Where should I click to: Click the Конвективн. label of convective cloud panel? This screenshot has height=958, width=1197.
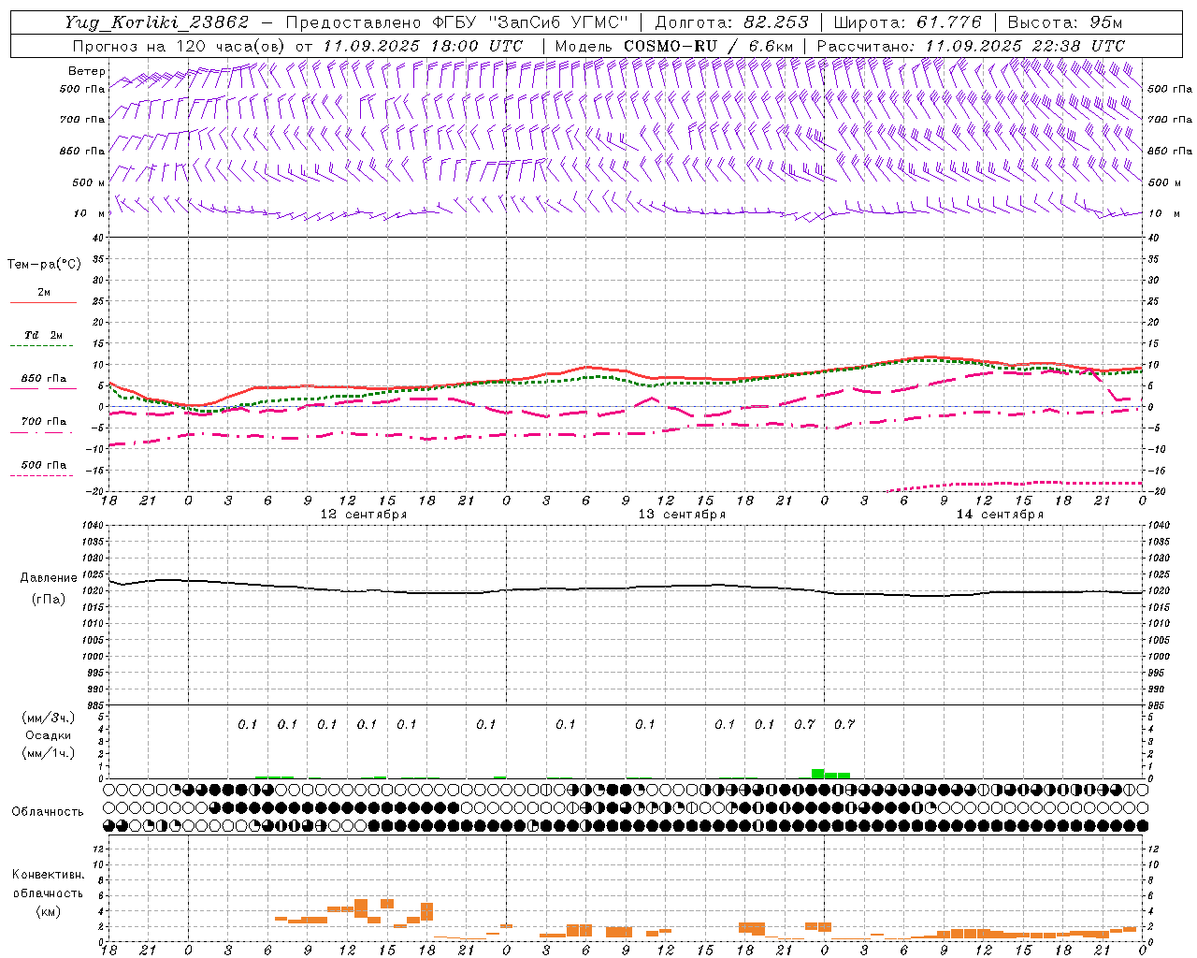(48, 875)
